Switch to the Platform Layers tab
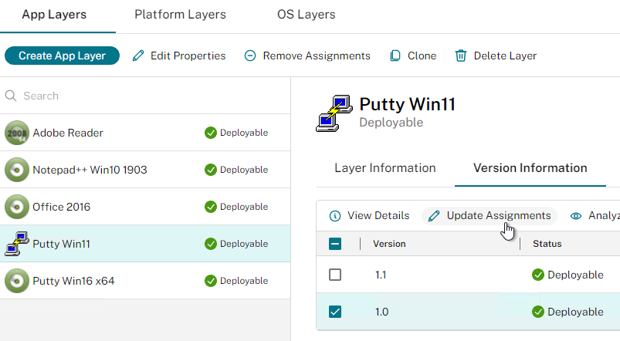The height and width of the screenshot is (341, 620). [x=181, y=15]
